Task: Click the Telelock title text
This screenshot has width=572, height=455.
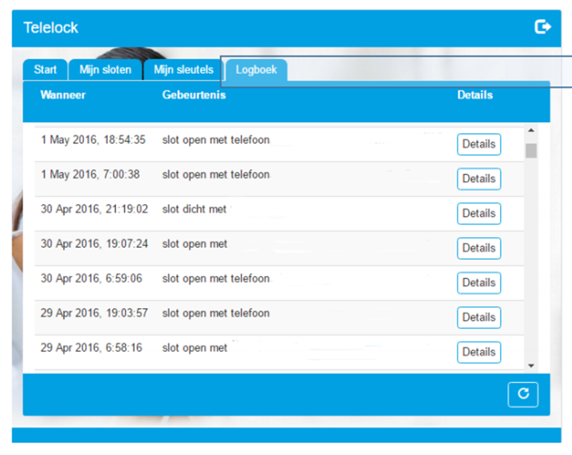Action: click(51, 28)
